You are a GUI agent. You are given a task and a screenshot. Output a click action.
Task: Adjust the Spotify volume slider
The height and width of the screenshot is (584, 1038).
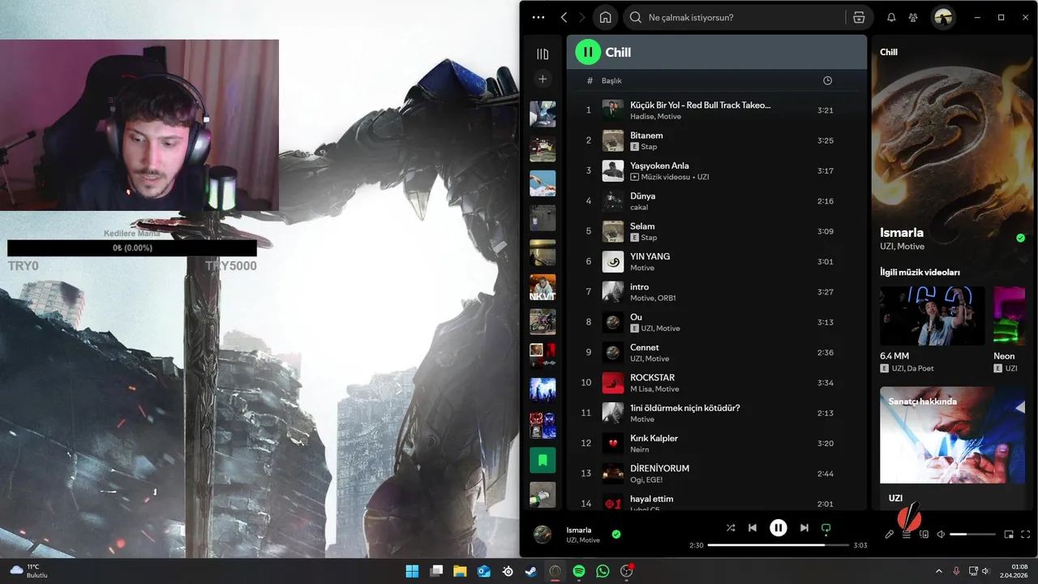[972, 535]
